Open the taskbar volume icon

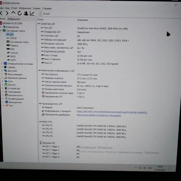tap(145, 168)
